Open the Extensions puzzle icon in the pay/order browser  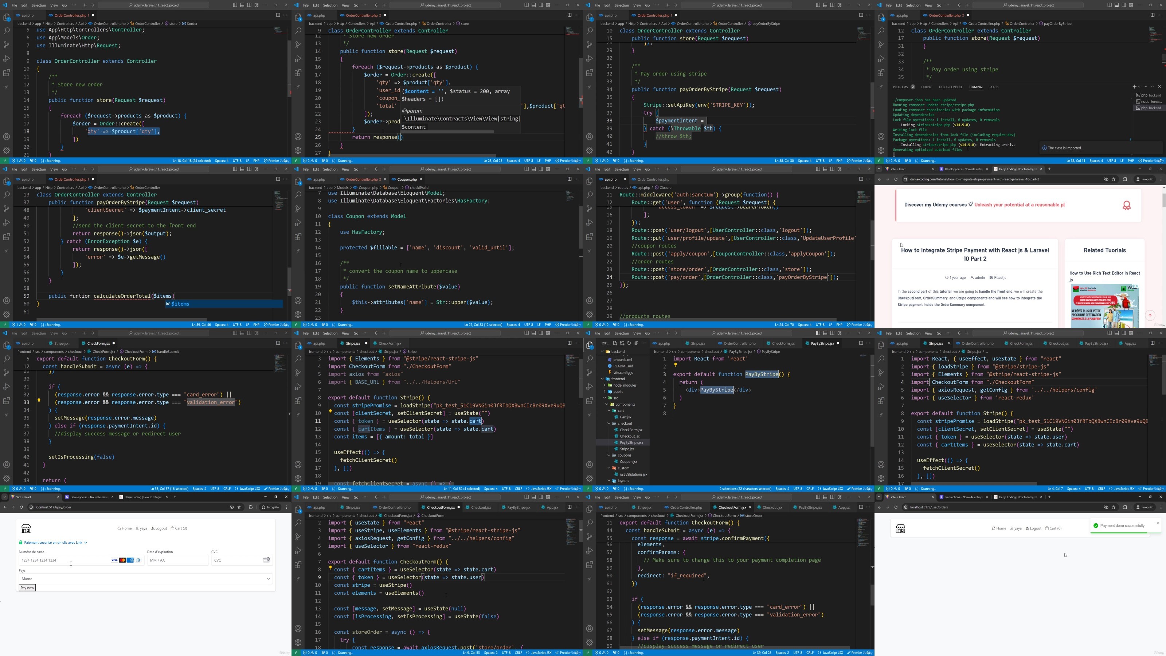point(250,507)
